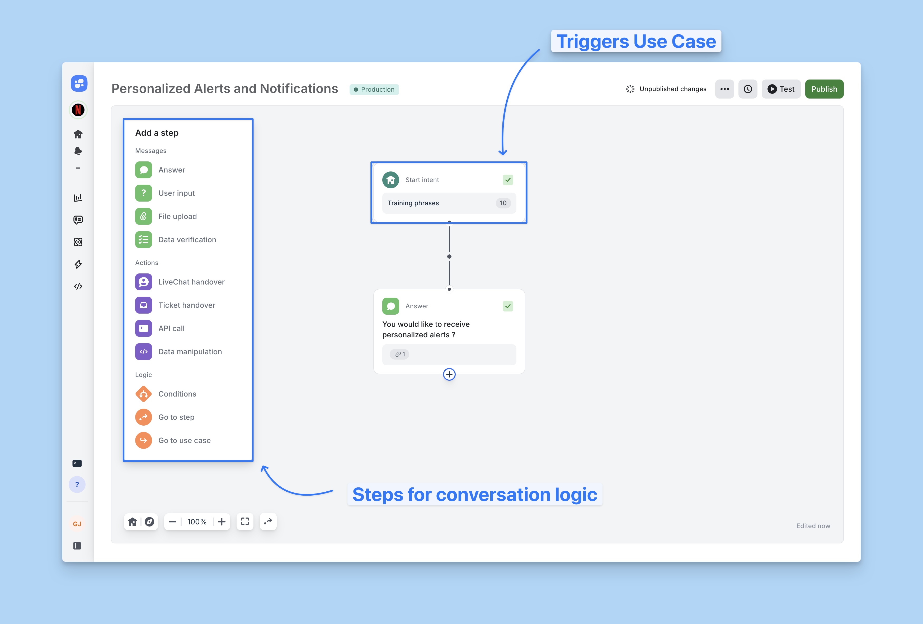Toggle the Start intent green checkmark
923x624 pixels.
pyautogui.click(x=507, y=180)
